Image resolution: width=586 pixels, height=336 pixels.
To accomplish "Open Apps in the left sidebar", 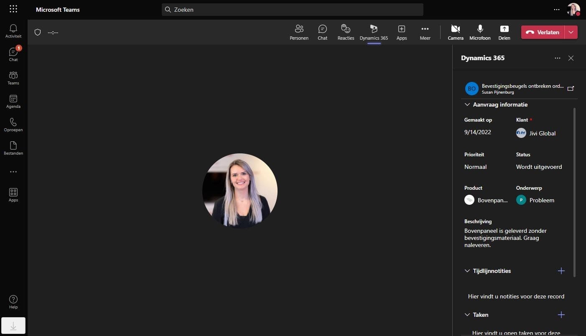I will click(13, 195).
